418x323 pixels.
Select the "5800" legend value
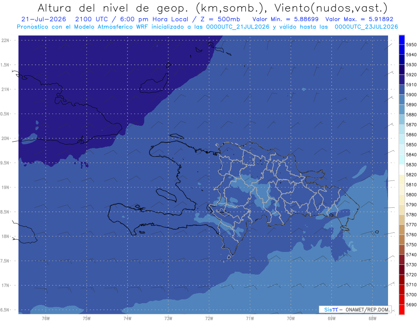click(x=411, y=195)
